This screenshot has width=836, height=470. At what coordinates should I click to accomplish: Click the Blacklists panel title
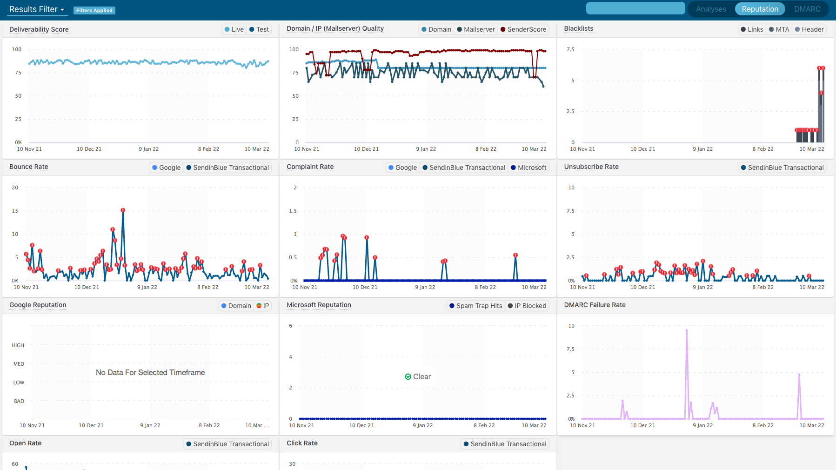pos(579,28)
